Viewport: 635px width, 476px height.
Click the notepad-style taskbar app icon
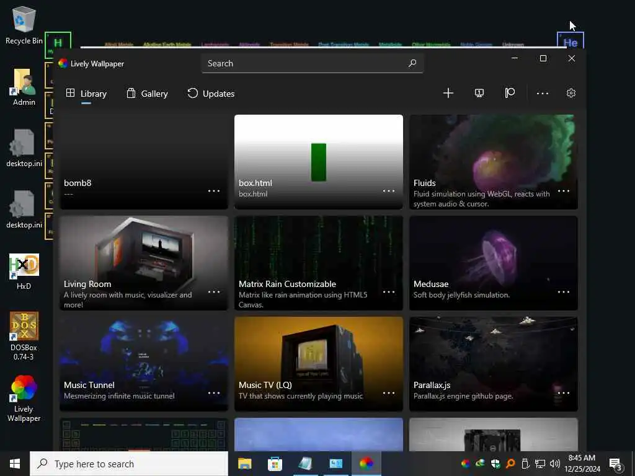click(x=305, y=464)
